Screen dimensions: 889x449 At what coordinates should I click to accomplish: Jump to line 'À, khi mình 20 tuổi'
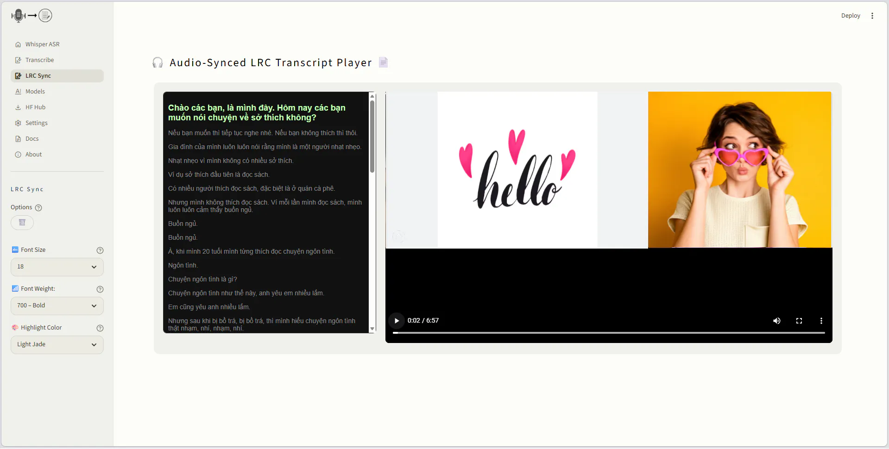(251, 252)
